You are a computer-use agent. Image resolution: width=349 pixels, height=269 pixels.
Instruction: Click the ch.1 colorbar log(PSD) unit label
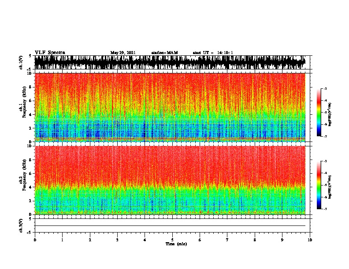pyautogui.click(x=330, y=114)
